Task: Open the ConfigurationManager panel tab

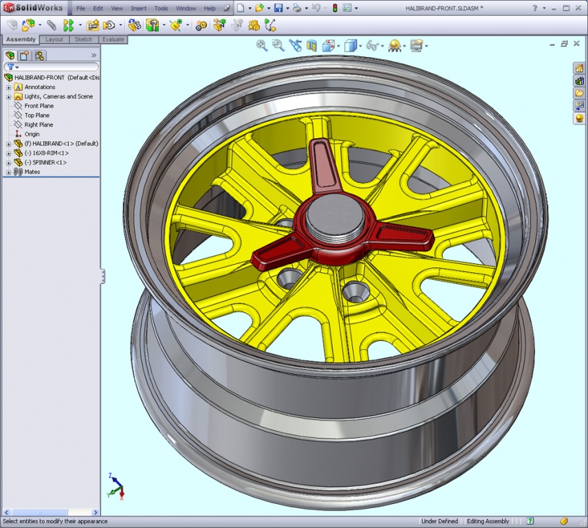Action: coord(38,56)
